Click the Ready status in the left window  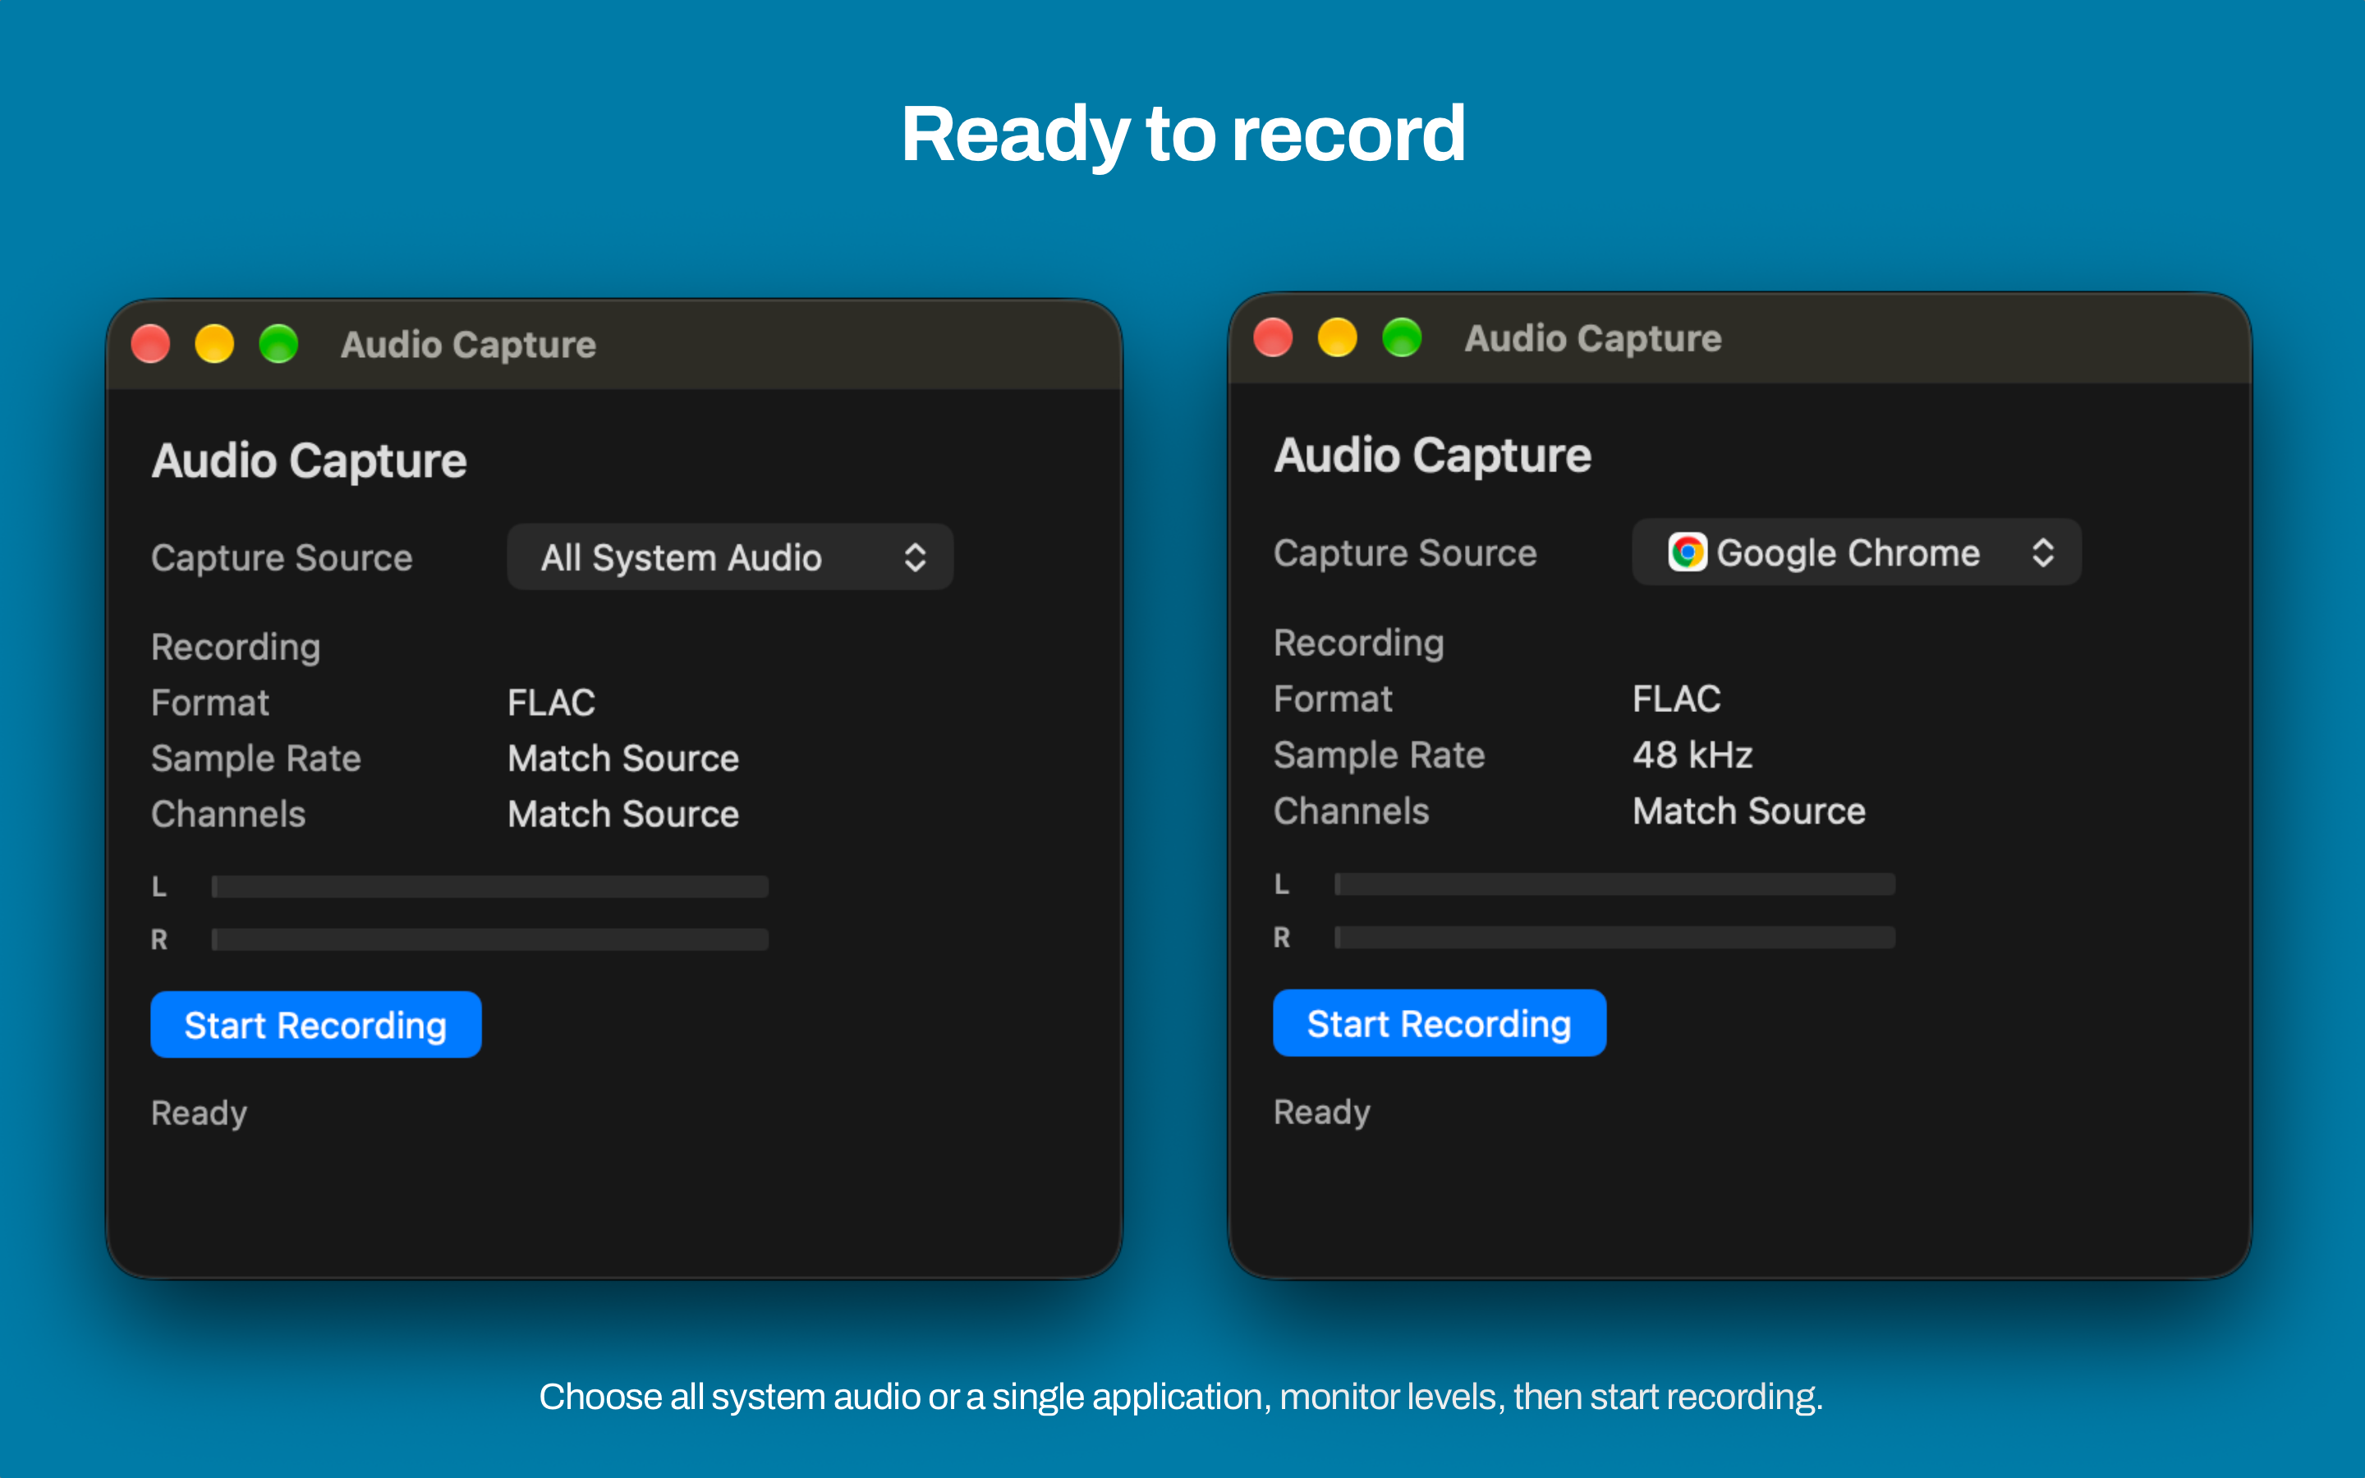[200, 1113]
